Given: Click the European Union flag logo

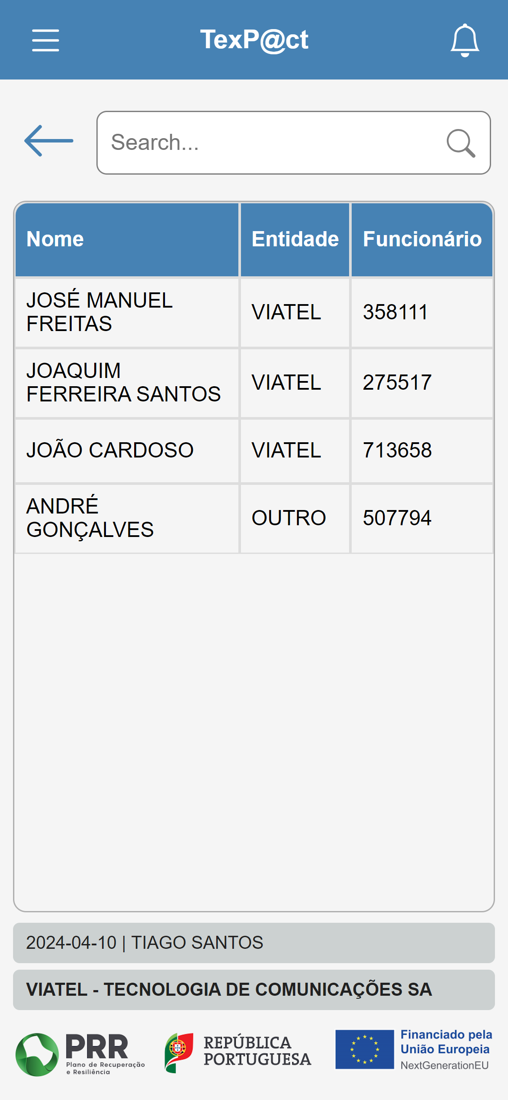Looking at the screenshot, I should click(x=364, y=1049).
